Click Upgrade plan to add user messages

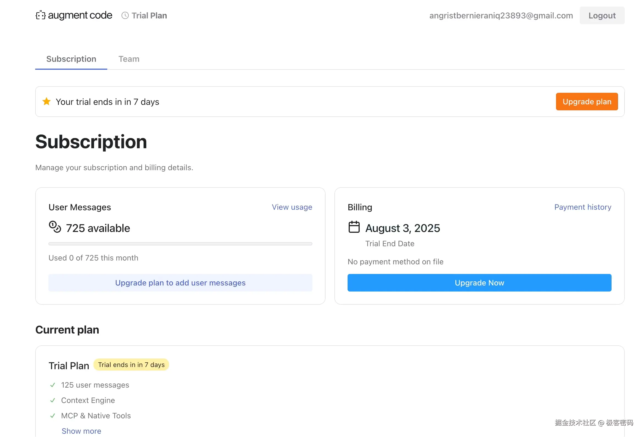coord(180,283)
